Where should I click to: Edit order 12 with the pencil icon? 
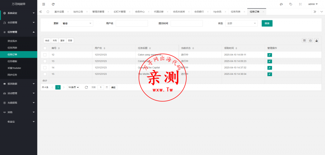(x=270, y=55)
